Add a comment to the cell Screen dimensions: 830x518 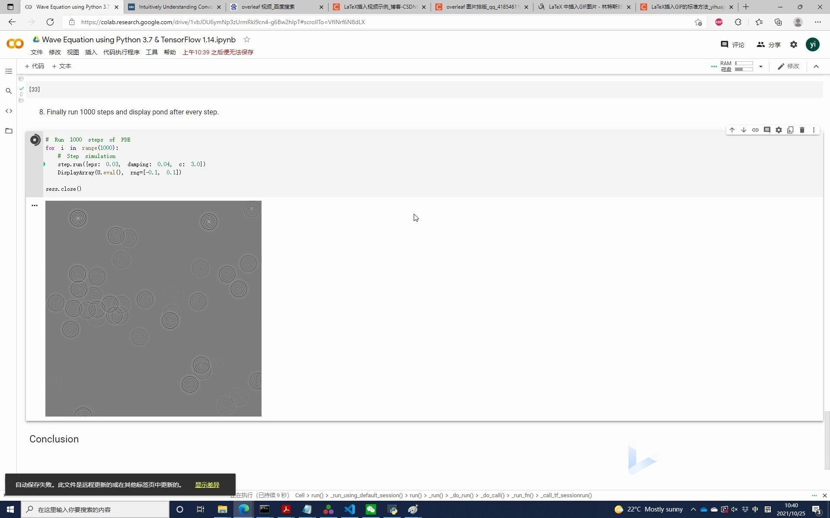tap(767, 129)
